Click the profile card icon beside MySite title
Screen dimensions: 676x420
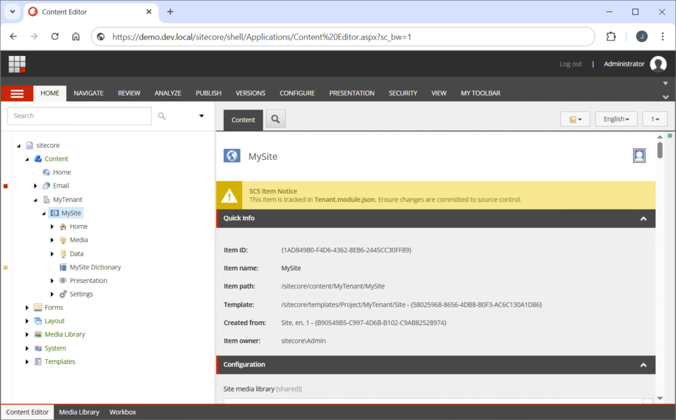coord(639,156)
